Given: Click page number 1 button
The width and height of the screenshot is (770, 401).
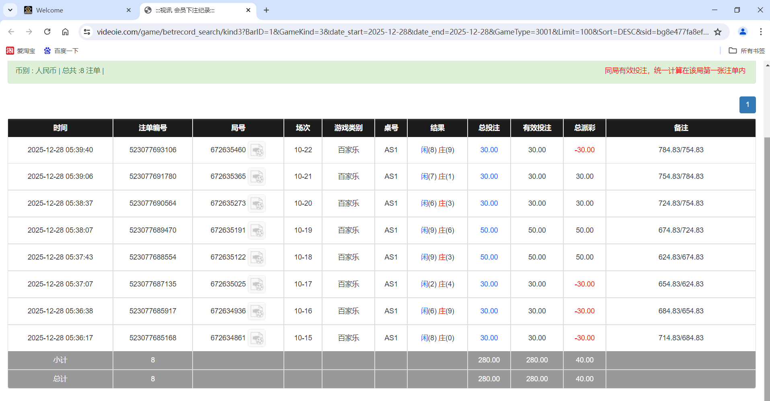Looking at the screenshot, I should point(747,105).
